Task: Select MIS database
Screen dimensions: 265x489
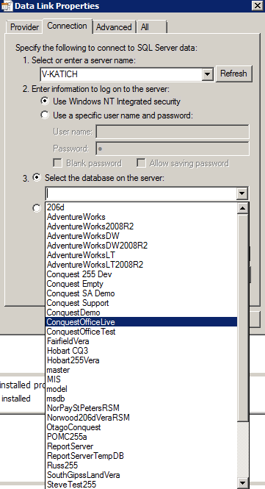Action: pos(142,379)
